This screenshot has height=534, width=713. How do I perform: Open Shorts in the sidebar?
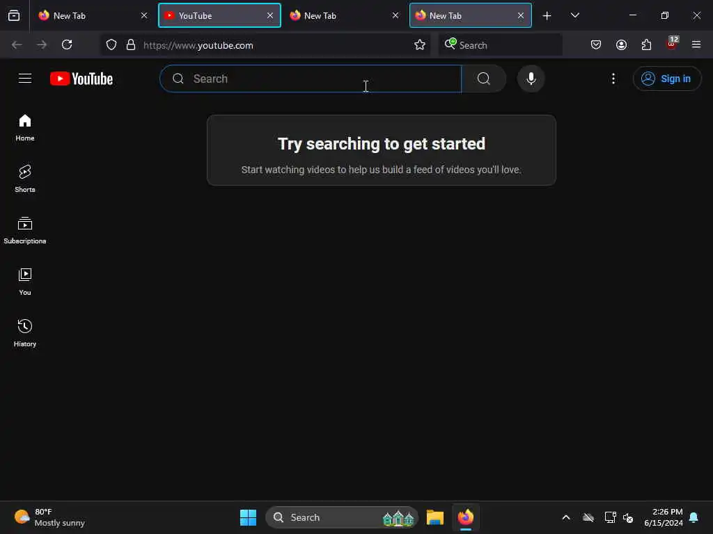click(25, 179)
